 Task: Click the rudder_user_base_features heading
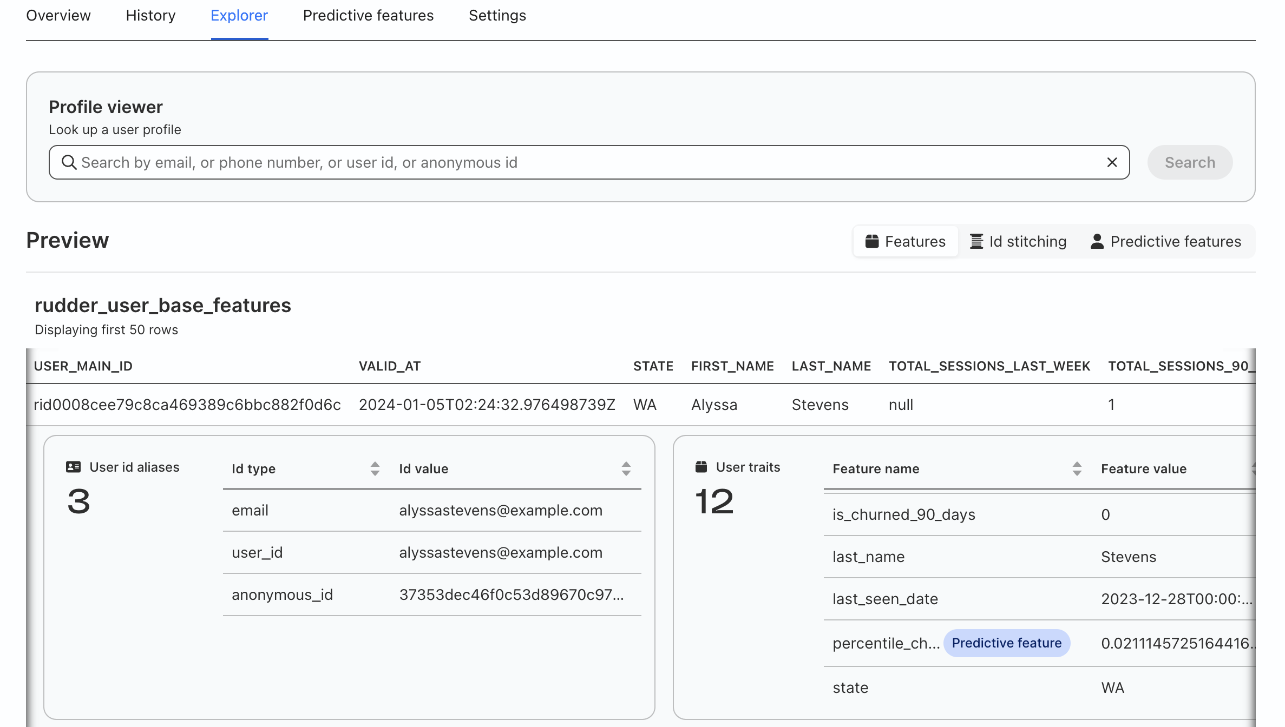pyautogui.click(x=163, y=306)
